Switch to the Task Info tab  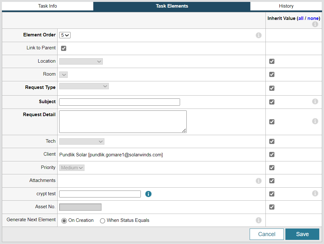pos(47,6)
